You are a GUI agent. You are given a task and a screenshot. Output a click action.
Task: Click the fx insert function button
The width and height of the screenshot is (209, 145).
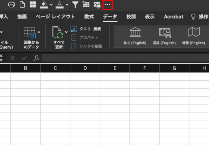[36, 58]
